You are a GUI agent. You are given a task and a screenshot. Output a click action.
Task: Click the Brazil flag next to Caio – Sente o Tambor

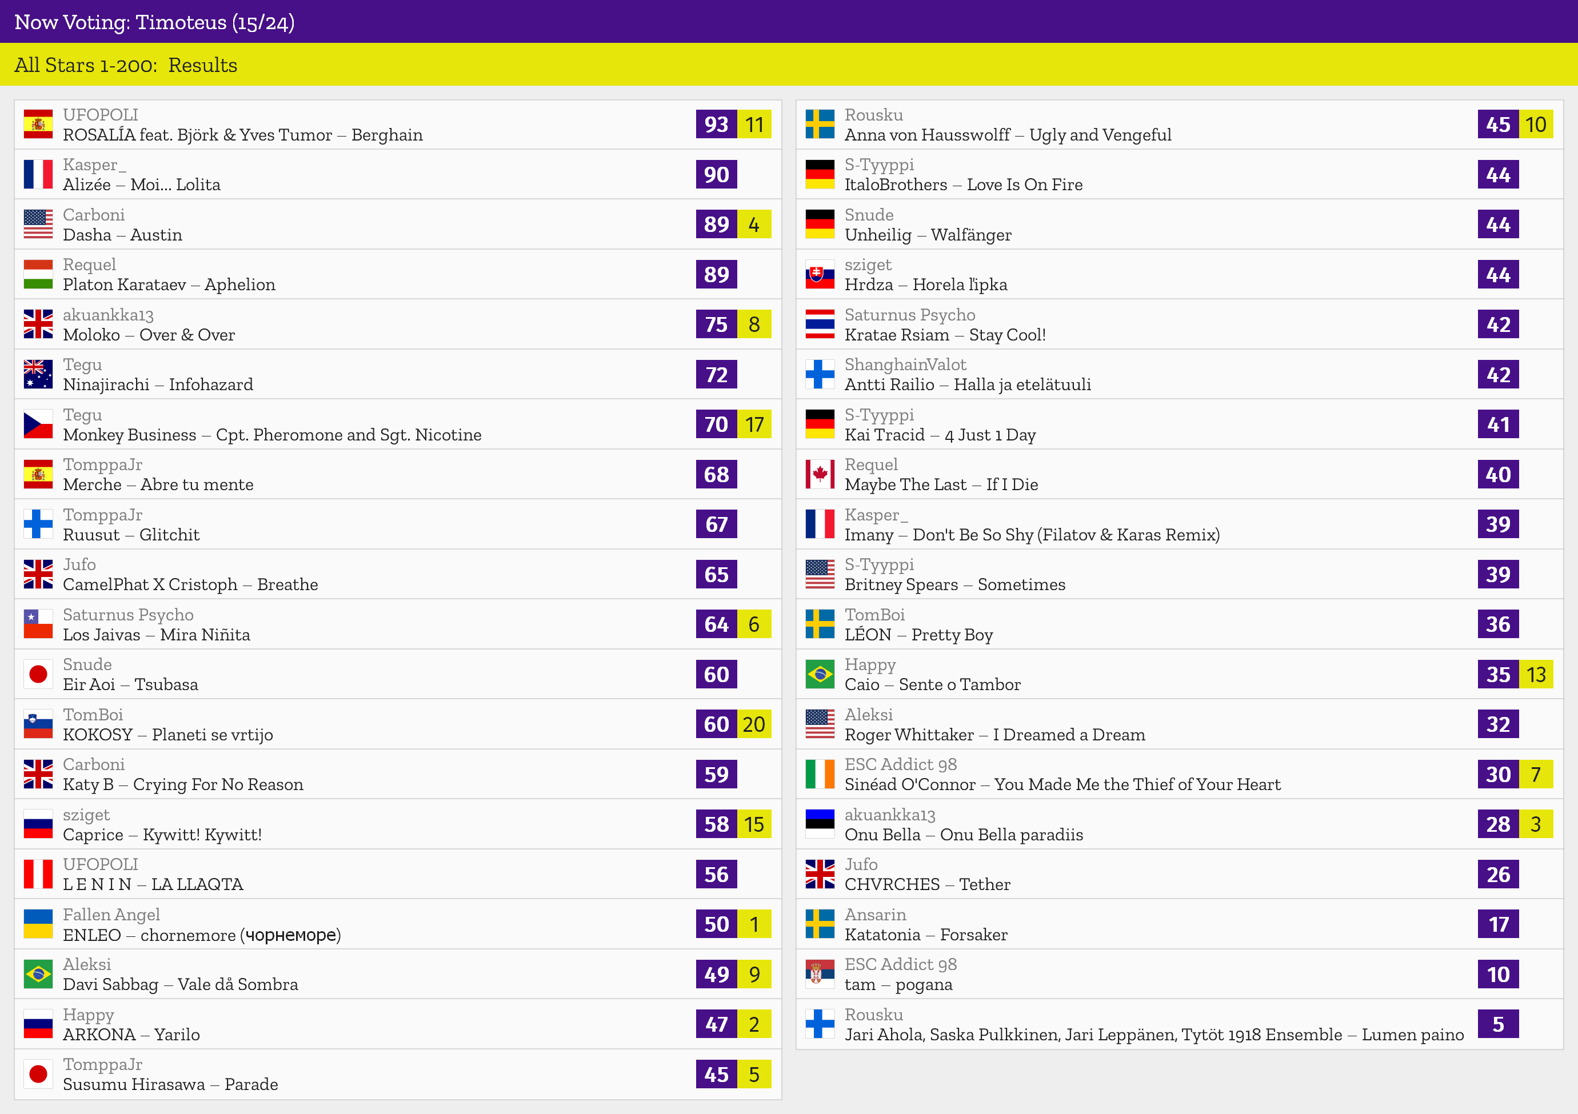[820, 674]
